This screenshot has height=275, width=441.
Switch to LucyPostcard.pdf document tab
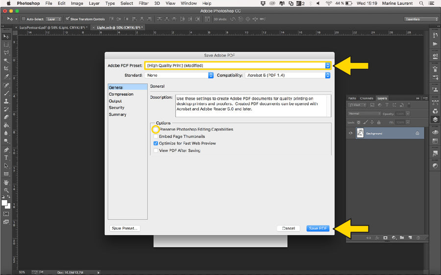coord(53,27)
